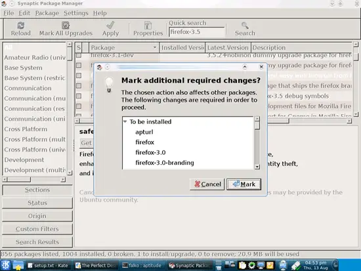Open the Package menu
The width and height of the screenshot is (361, 271).
pos(47,13)
